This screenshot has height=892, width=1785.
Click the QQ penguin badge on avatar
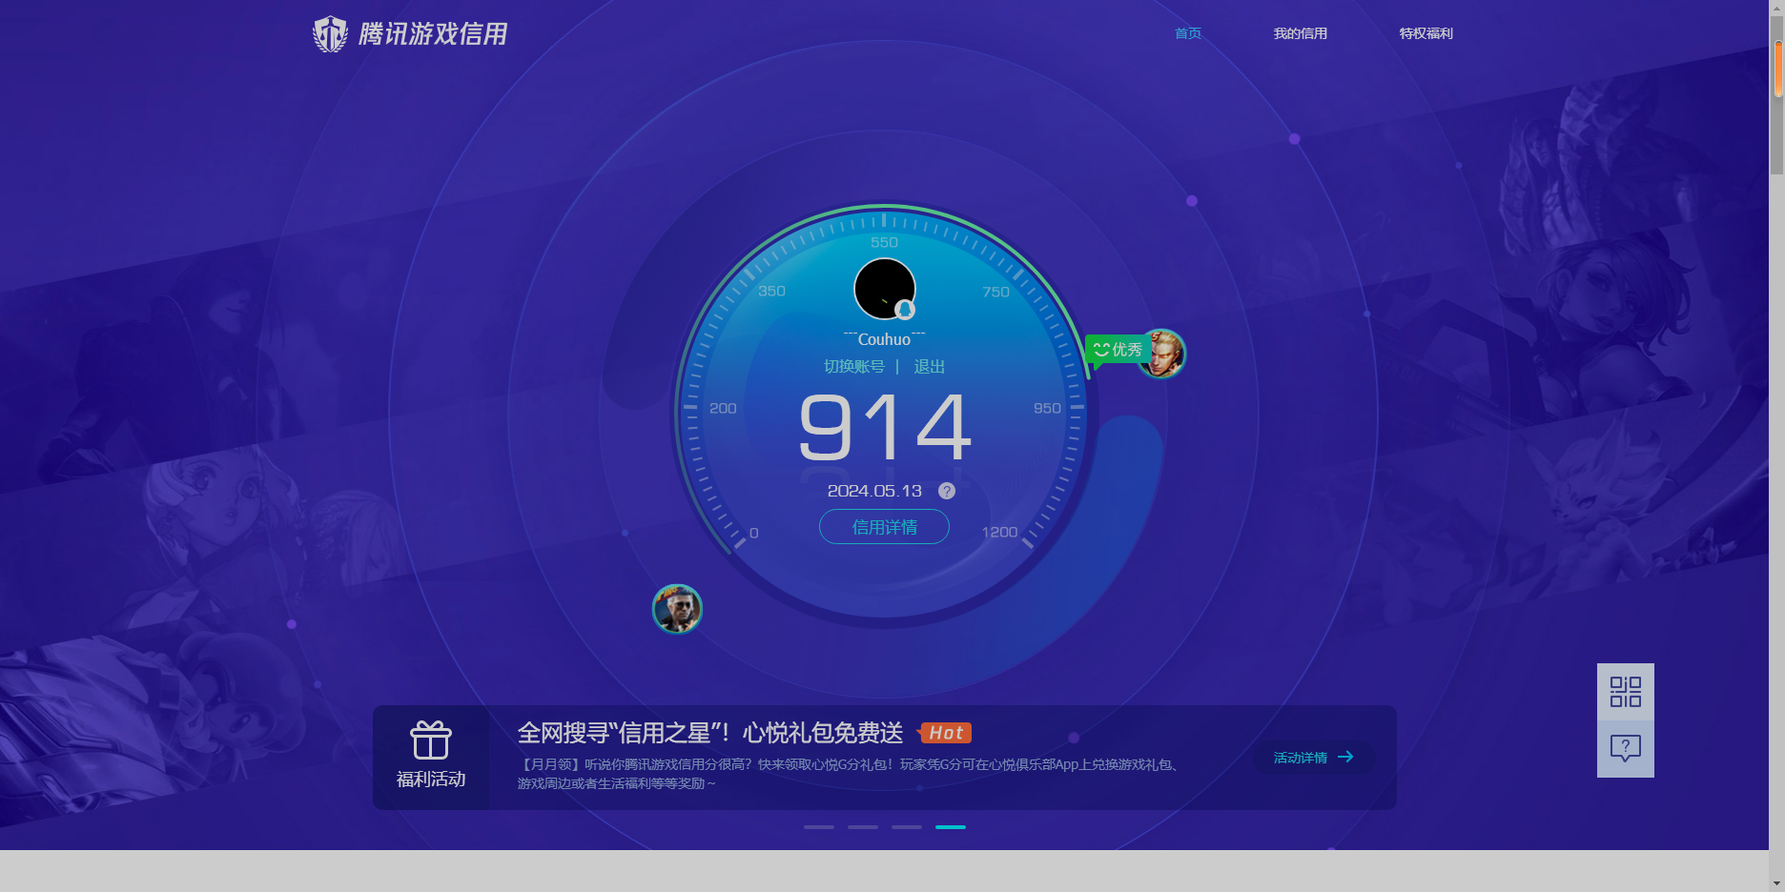905,310
